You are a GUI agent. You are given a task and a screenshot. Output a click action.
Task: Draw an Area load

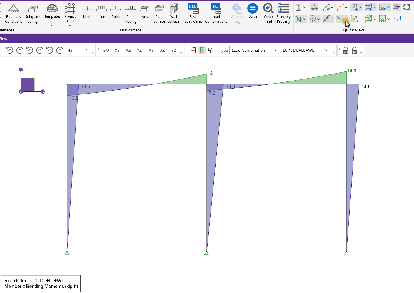tap(145, 12)
